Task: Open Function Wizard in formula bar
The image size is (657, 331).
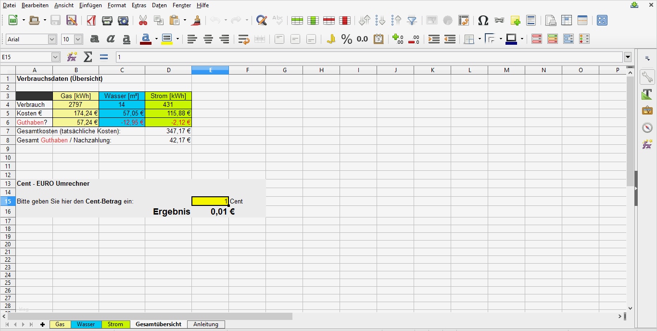Action: (x=72, y=57)
